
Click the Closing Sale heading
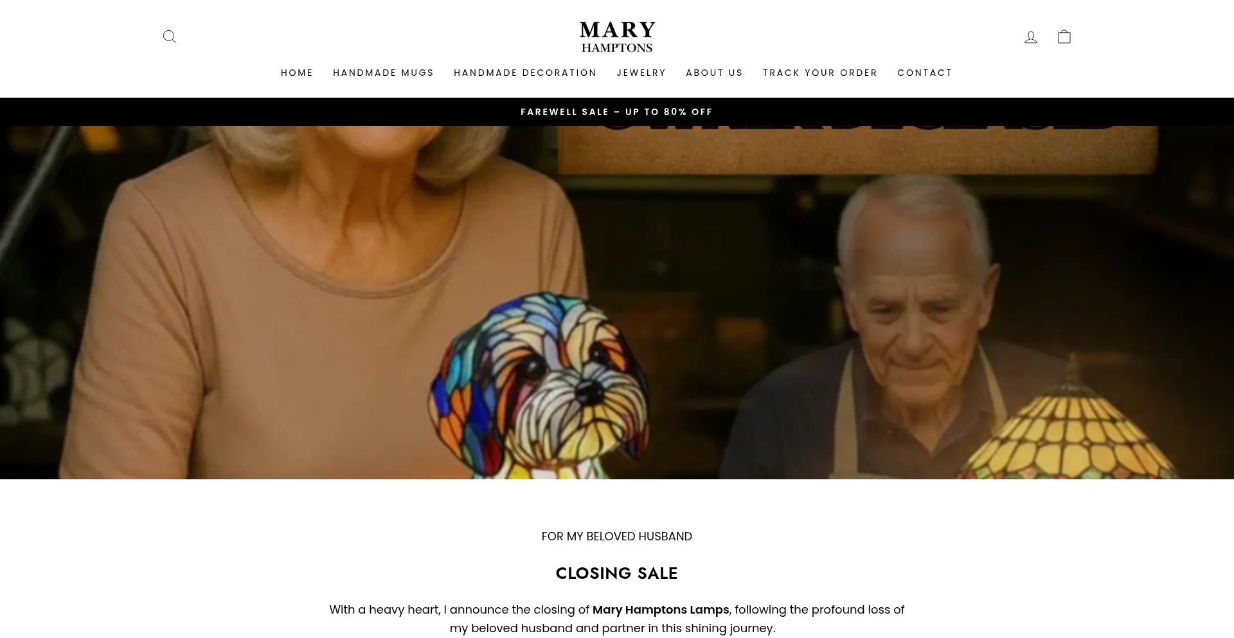(x=617, y=573)
